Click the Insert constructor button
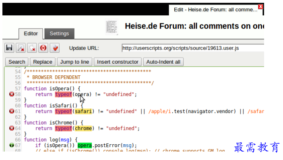Viewport: 283px width, 160px height. pos(118,62)
